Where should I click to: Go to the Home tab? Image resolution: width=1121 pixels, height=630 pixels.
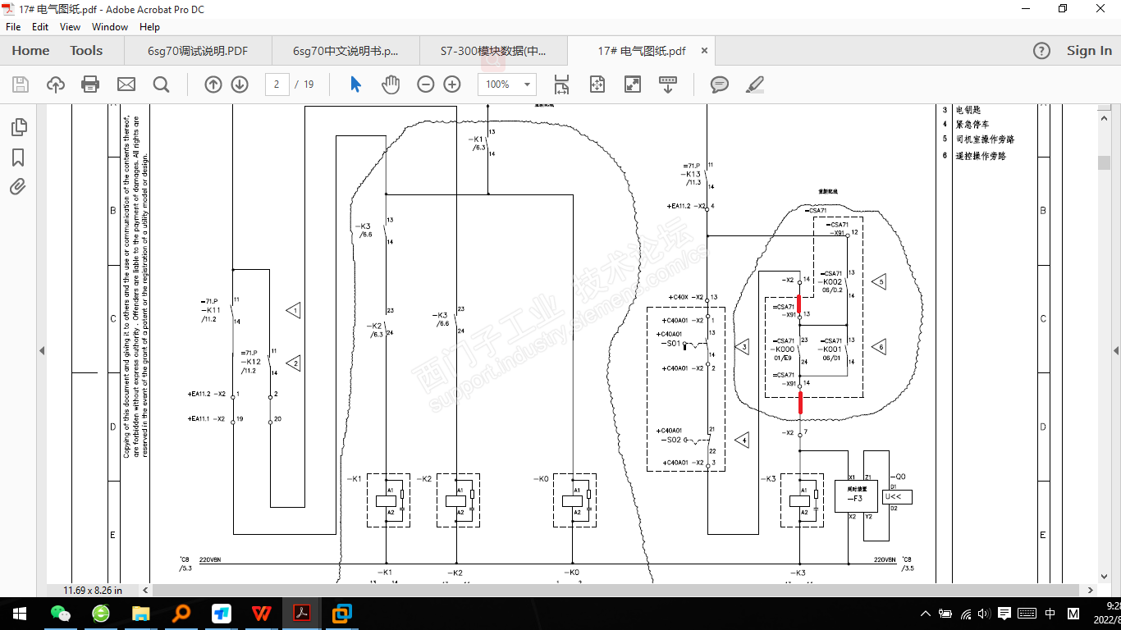(x=30, y=51)
